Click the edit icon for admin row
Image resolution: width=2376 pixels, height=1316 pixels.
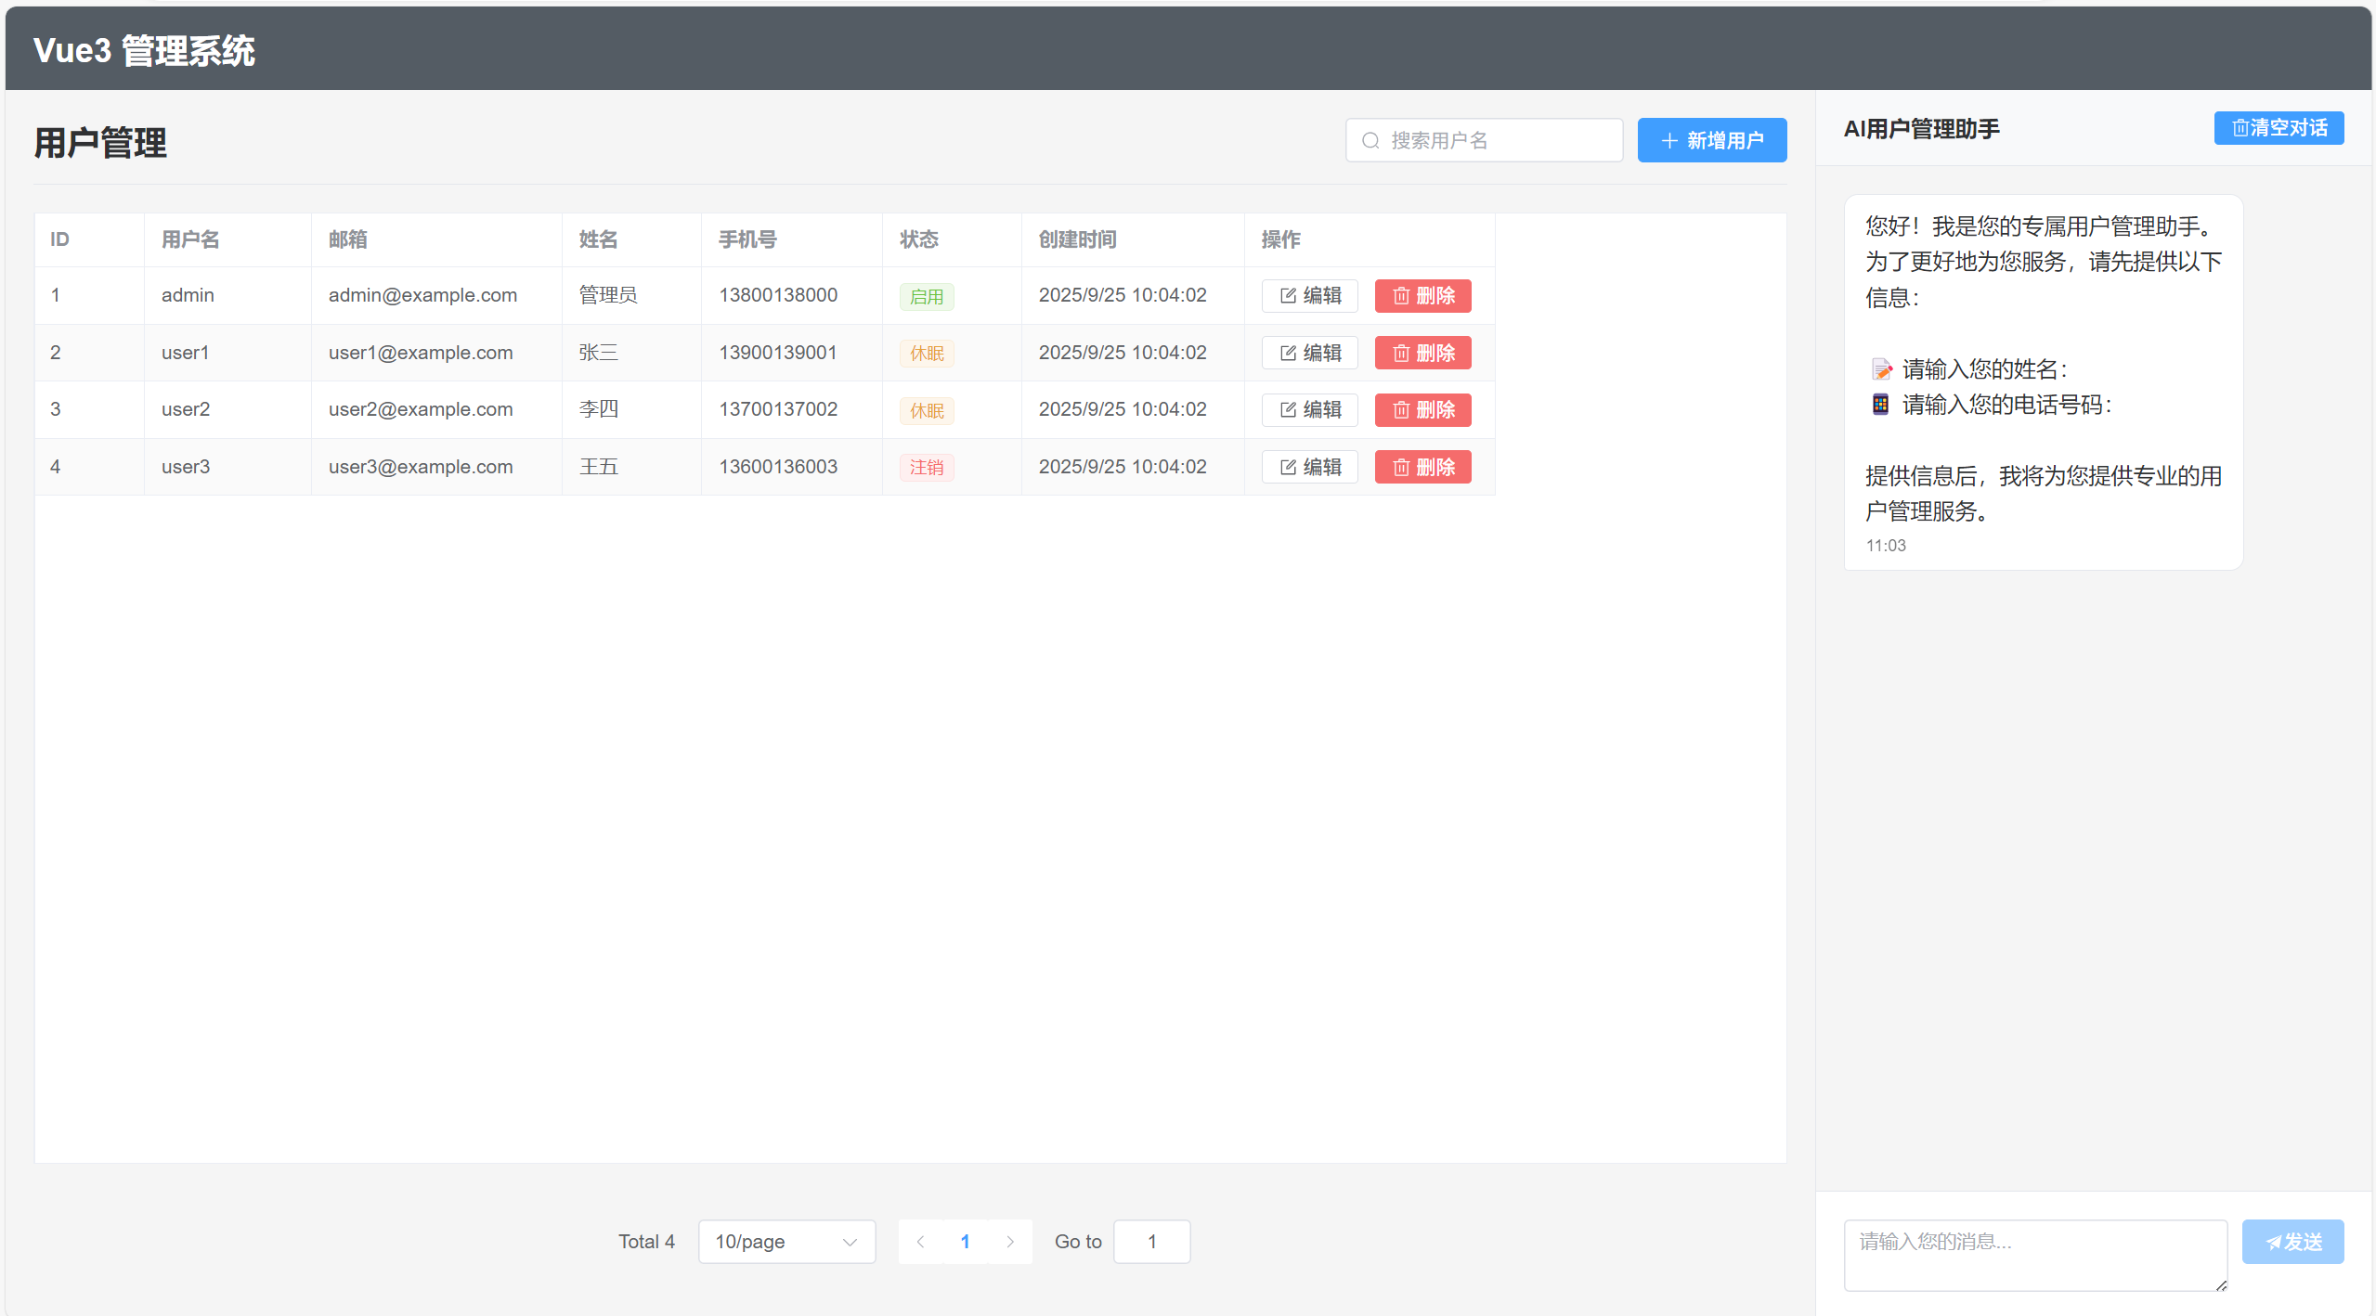coord(1288,296)
